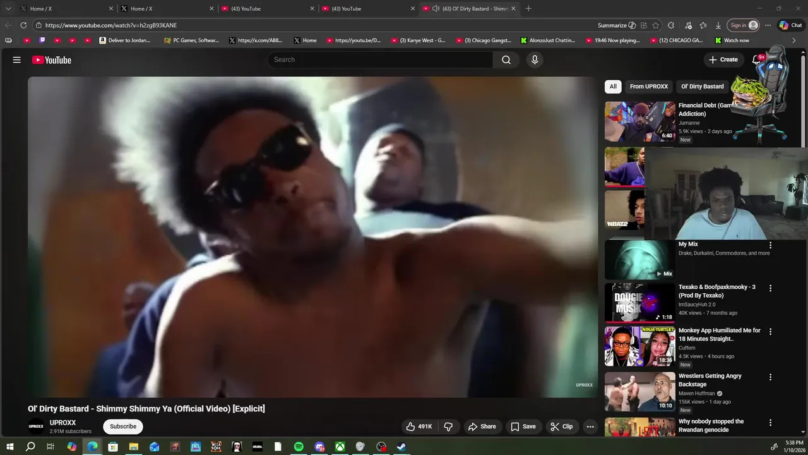Go back in browser history
Viewport: 808px width, 455px height.
[8, 25]
